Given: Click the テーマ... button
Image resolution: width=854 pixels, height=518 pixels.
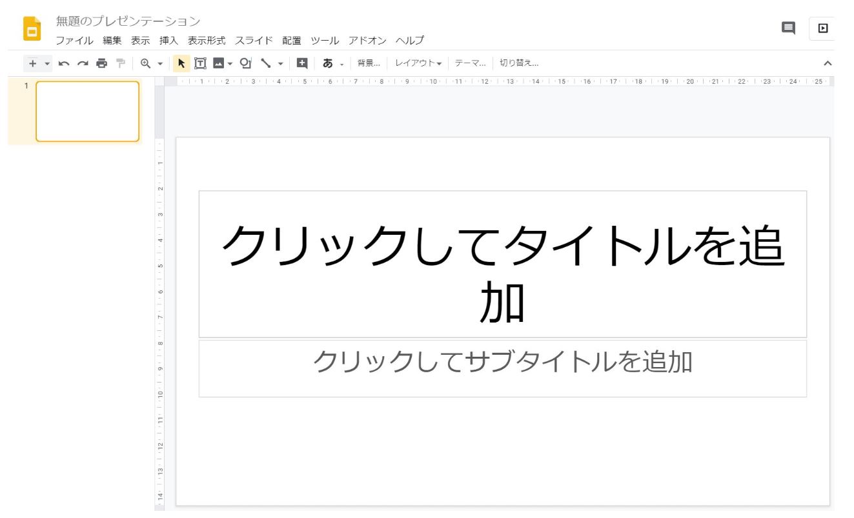Looking at the screenshot, I should click(470, 63).
